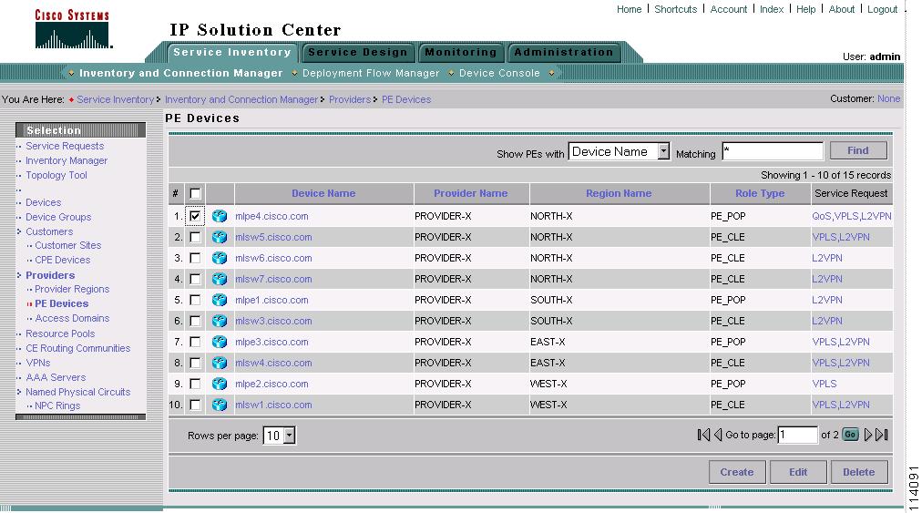922x513 pixels.
Task: Go to the first page arrow
Action: coord(703,435)
